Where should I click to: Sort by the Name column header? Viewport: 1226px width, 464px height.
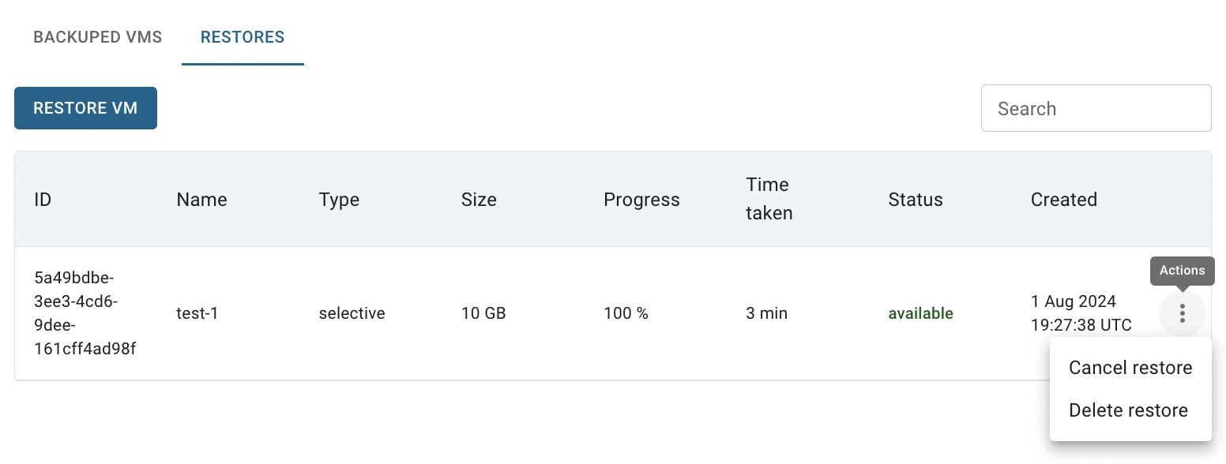point(201,200)
